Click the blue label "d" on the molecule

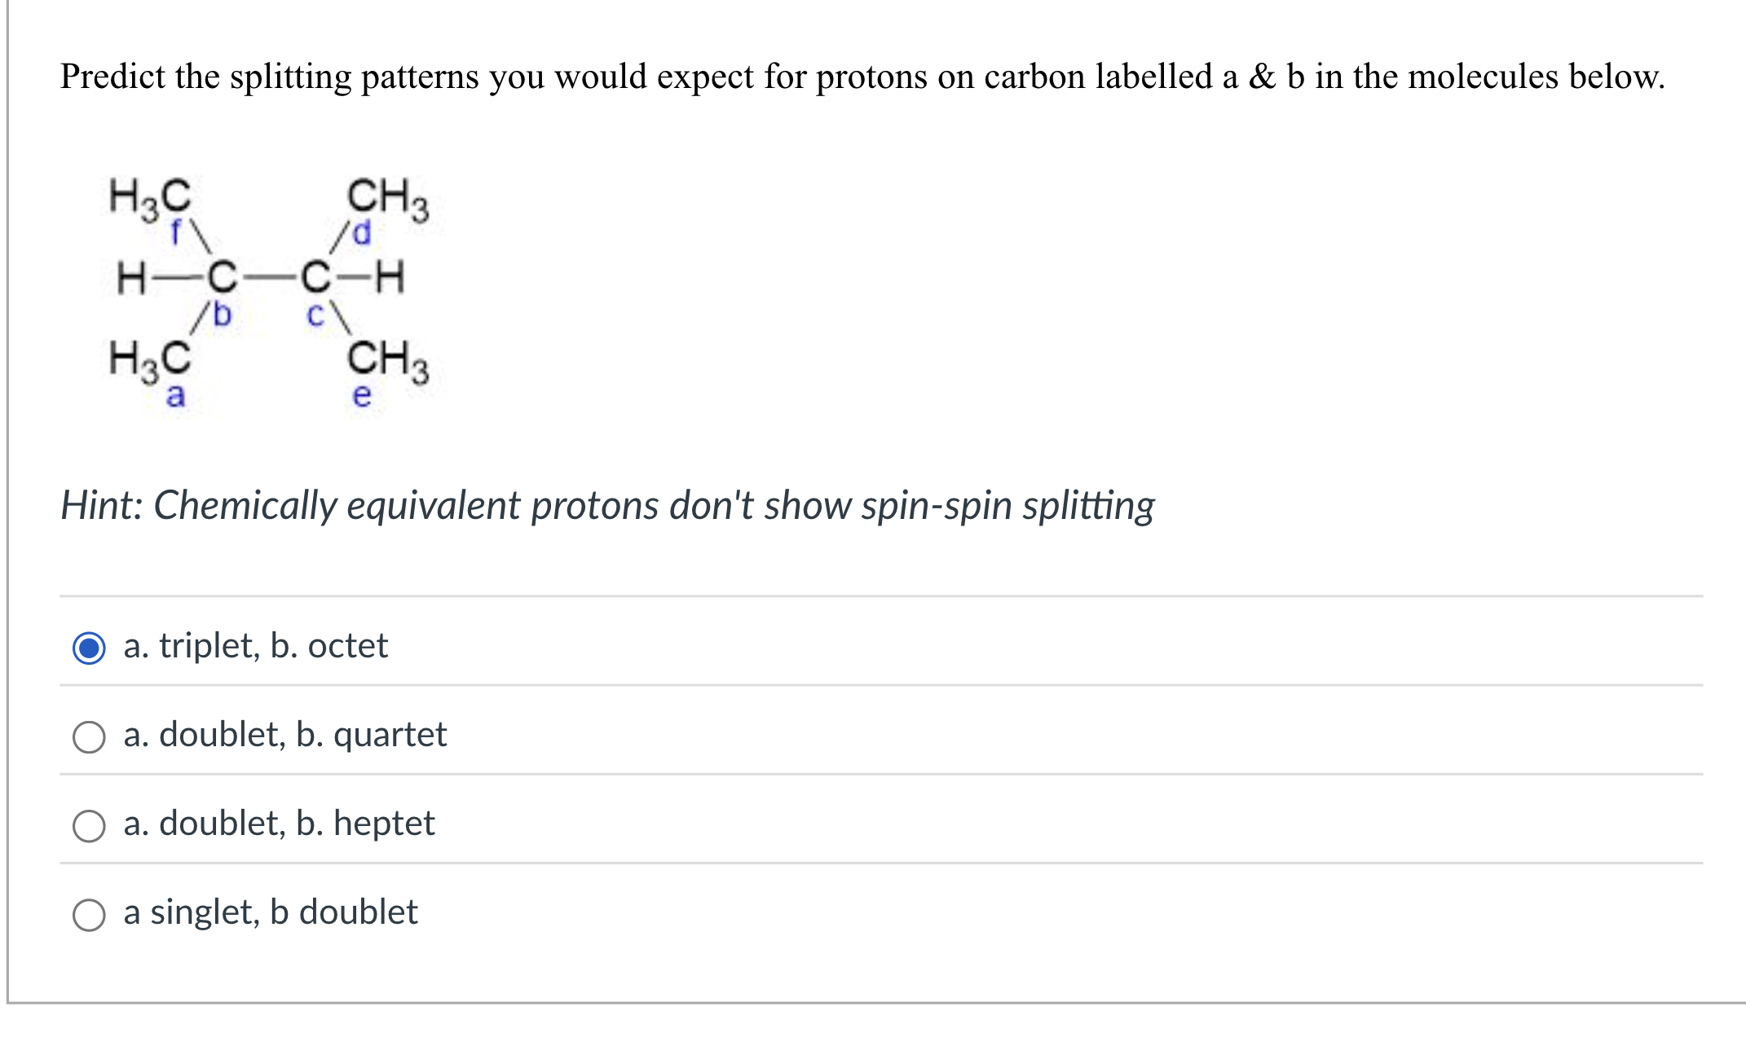[359, 230]
